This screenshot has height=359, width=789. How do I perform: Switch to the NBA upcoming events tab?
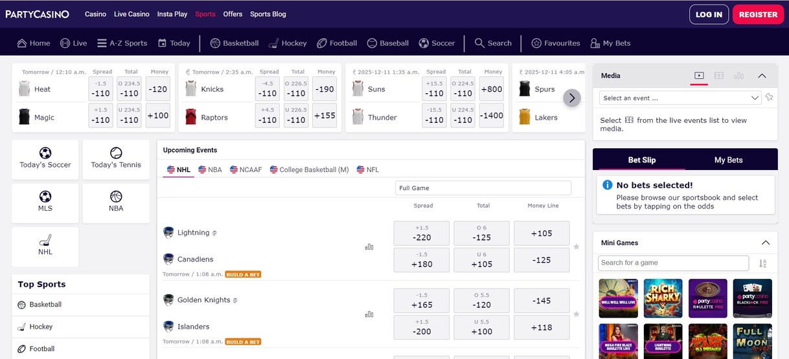pos(210,169)
